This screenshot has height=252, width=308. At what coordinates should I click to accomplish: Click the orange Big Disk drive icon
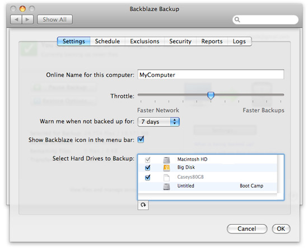click(166, 168)
